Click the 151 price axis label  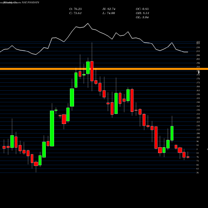coord(198,98)
